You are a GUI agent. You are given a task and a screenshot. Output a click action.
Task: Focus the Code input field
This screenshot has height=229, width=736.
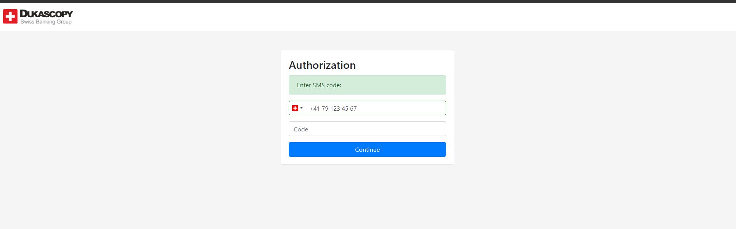click(x=367, y=129)
